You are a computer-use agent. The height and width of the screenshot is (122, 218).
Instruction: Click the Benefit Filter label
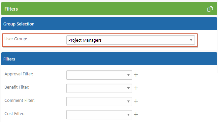[17, 87]
